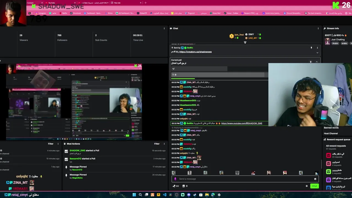Image resolution: width=352 pixels, height=198 pixels.
Task: Click the purple mic icon in message box
Action: pyautogui.click(x=175, y=179)
